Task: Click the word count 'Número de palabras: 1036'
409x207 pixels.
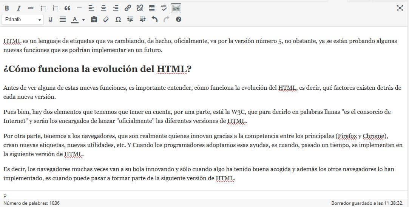Action: 31,203
